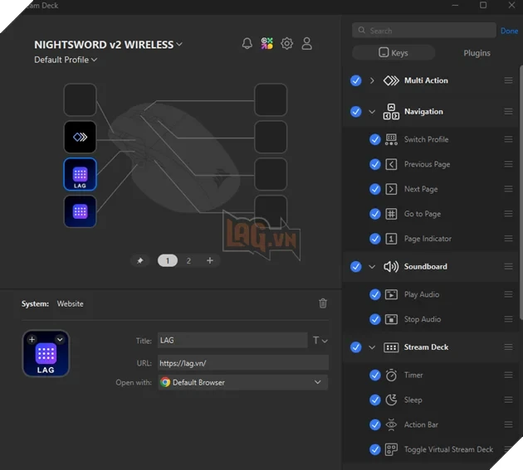
Task: Uncheck the Go to Page action
Action: click(x=375, y=214)
